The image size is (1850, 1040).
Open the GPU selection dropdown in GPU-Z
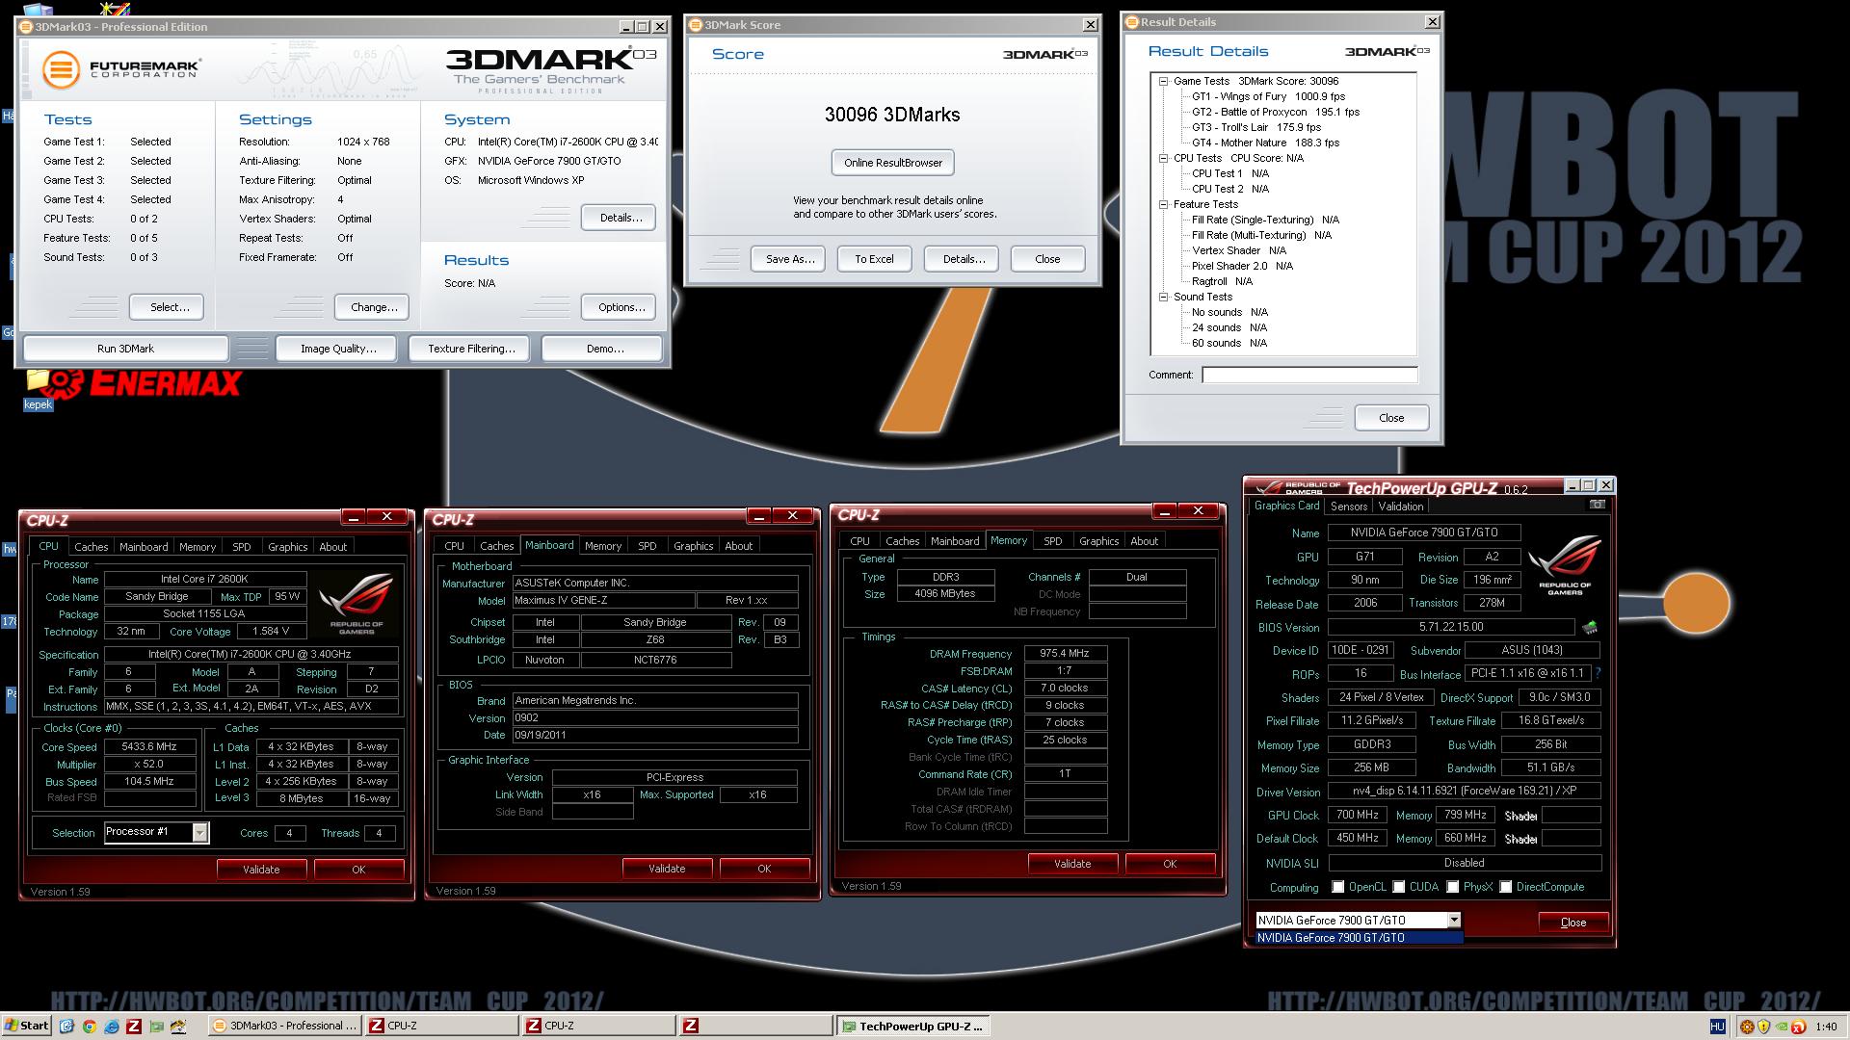tap(1453, 921)
